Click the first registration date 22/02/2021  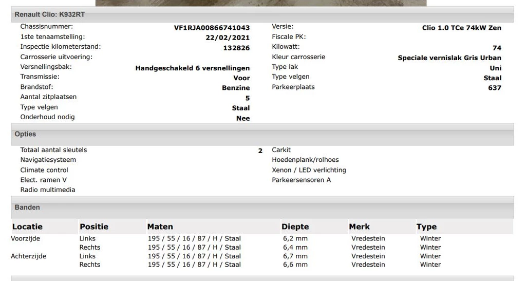pos(228,38)
